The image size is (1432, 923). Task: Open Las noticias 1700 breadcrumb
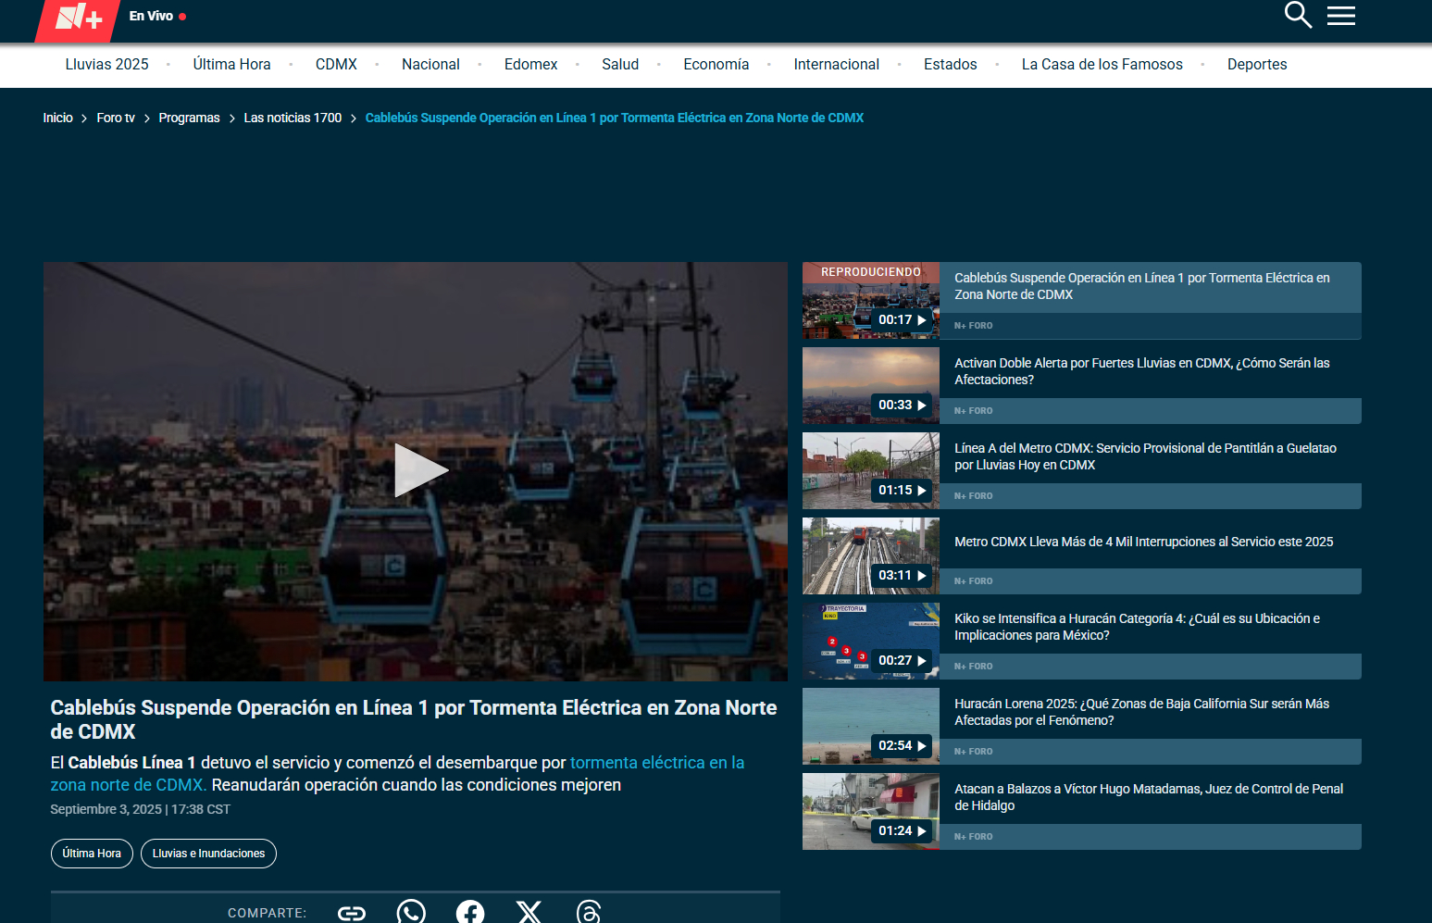click(x=293, y=118)
